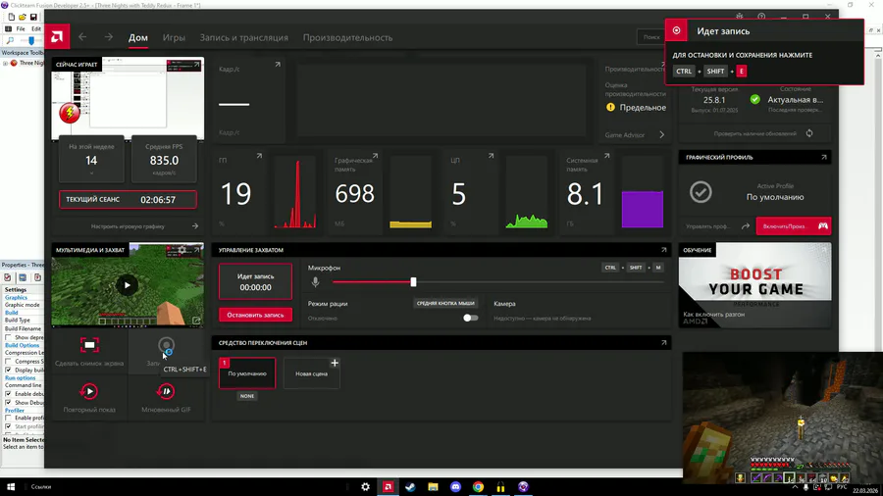Image resolution: width=883 pixels, height=496 pixels.
Task: Click the share arrow icon beside Управлять проф…
Action: 746,226
